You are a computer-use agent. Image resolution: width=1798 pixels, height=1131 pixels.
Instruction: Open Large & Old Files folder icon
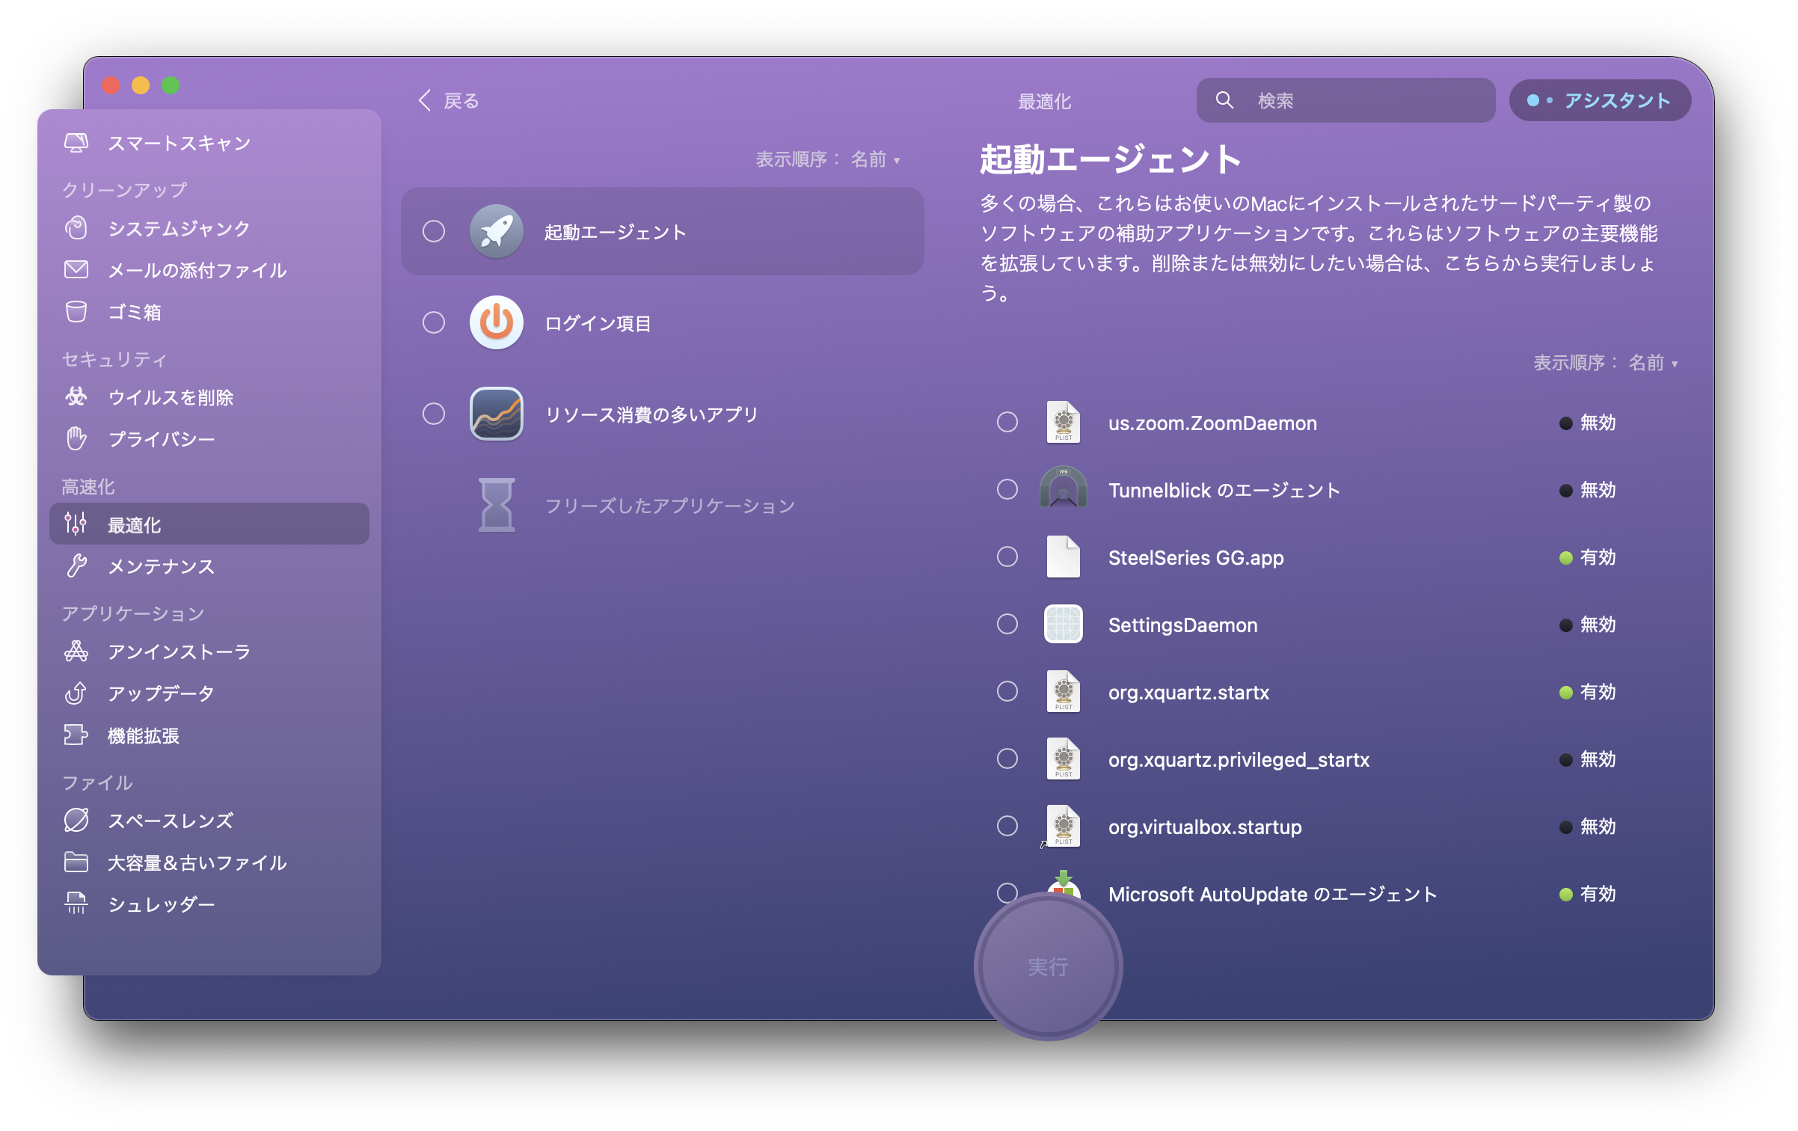[76, 862]
